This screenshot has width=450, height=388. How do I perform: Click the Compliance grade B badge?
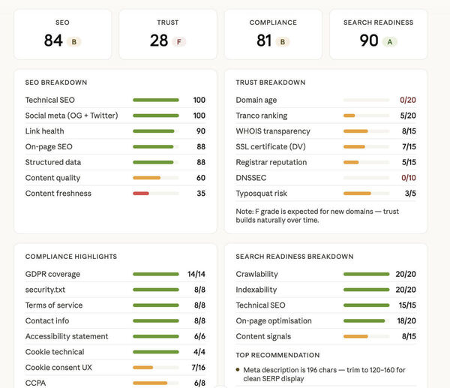click(x=283, y=42)
